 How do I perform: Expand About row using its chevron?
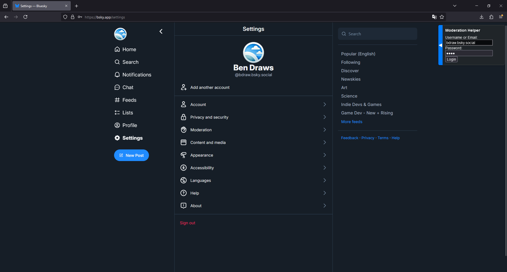(325, 206)
